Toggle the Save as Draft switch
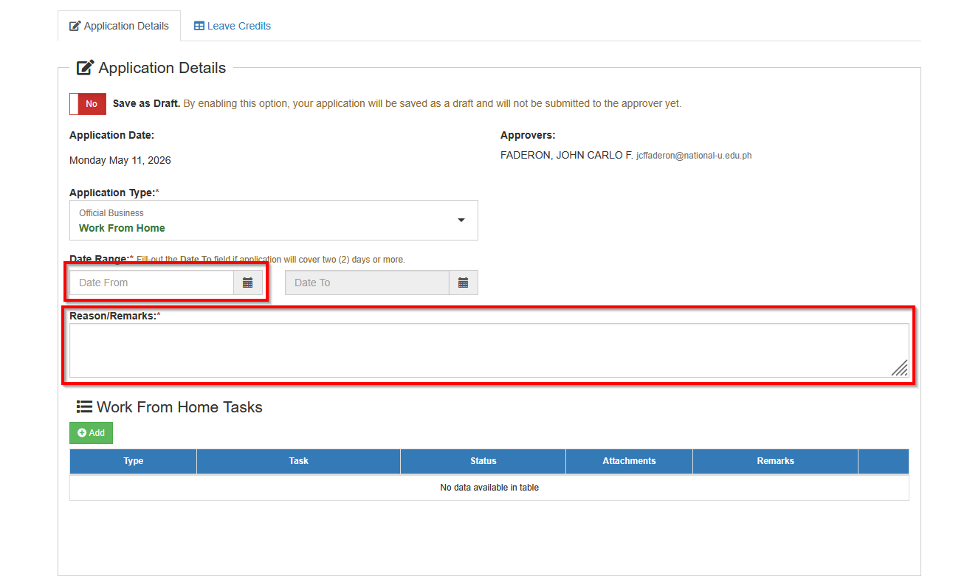967x585 pixels. pyautogui.click(x=88, y=104)
